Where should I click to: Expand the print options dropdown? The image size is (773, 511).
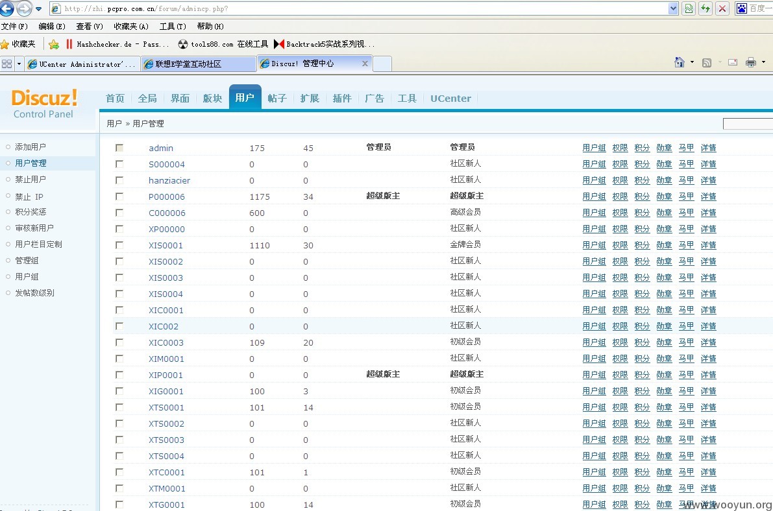pos(764,62)
